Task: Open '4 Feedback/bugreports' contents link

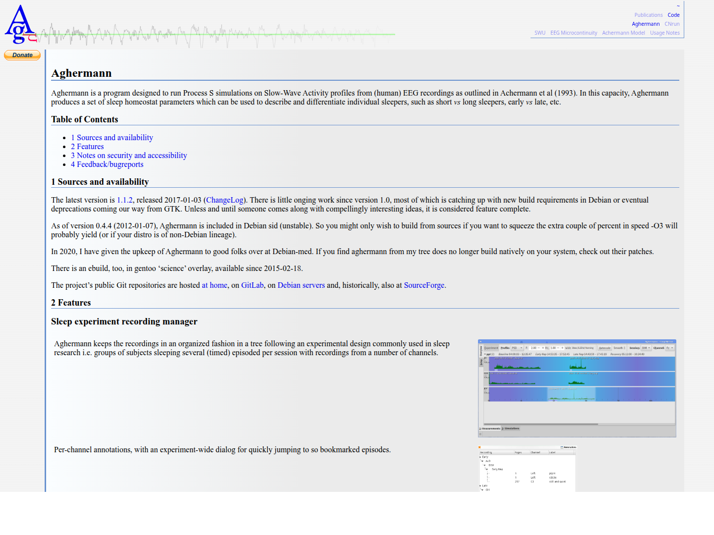Action: (107, 164)
